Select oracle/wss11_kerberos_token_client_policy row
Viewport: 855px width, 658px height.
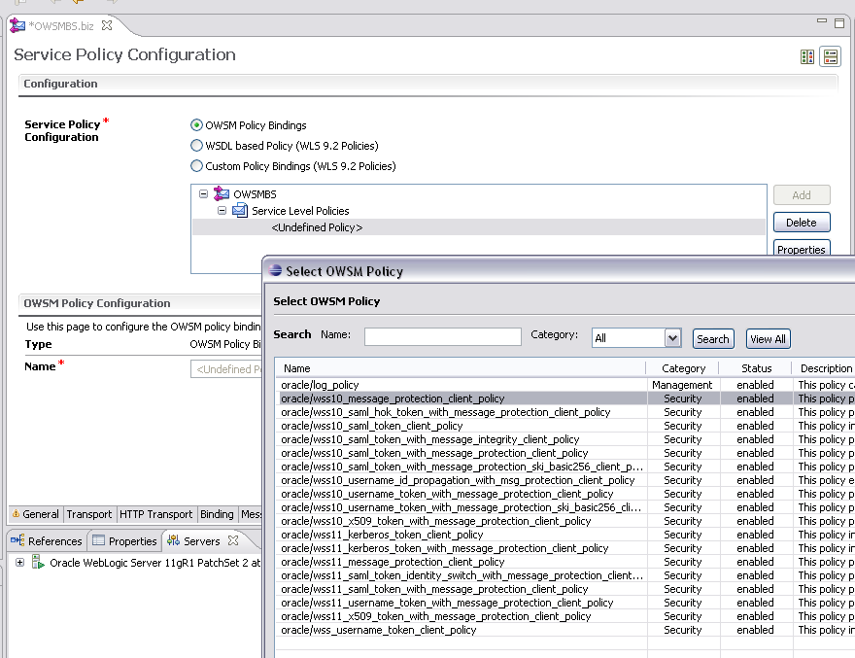point(382,535)
